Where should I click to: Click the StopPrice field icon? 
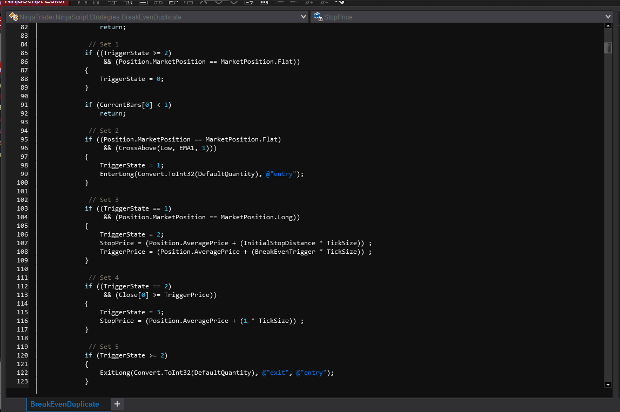318,17
